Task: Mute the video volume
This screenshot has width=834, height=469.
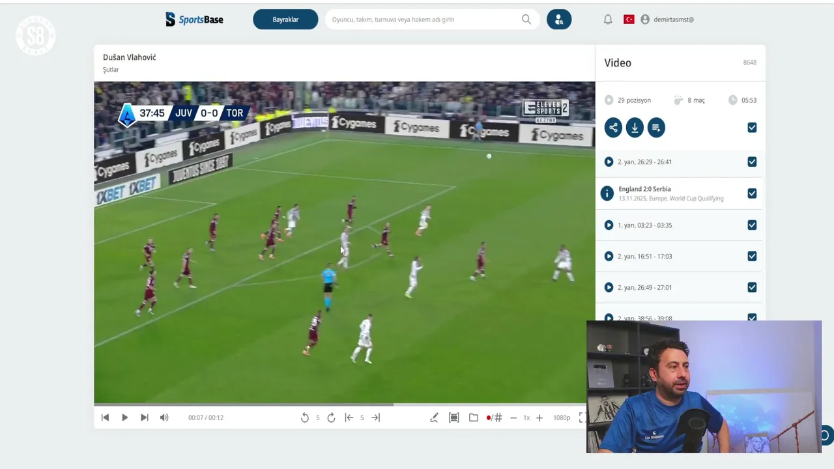Action: click(164, 418)
